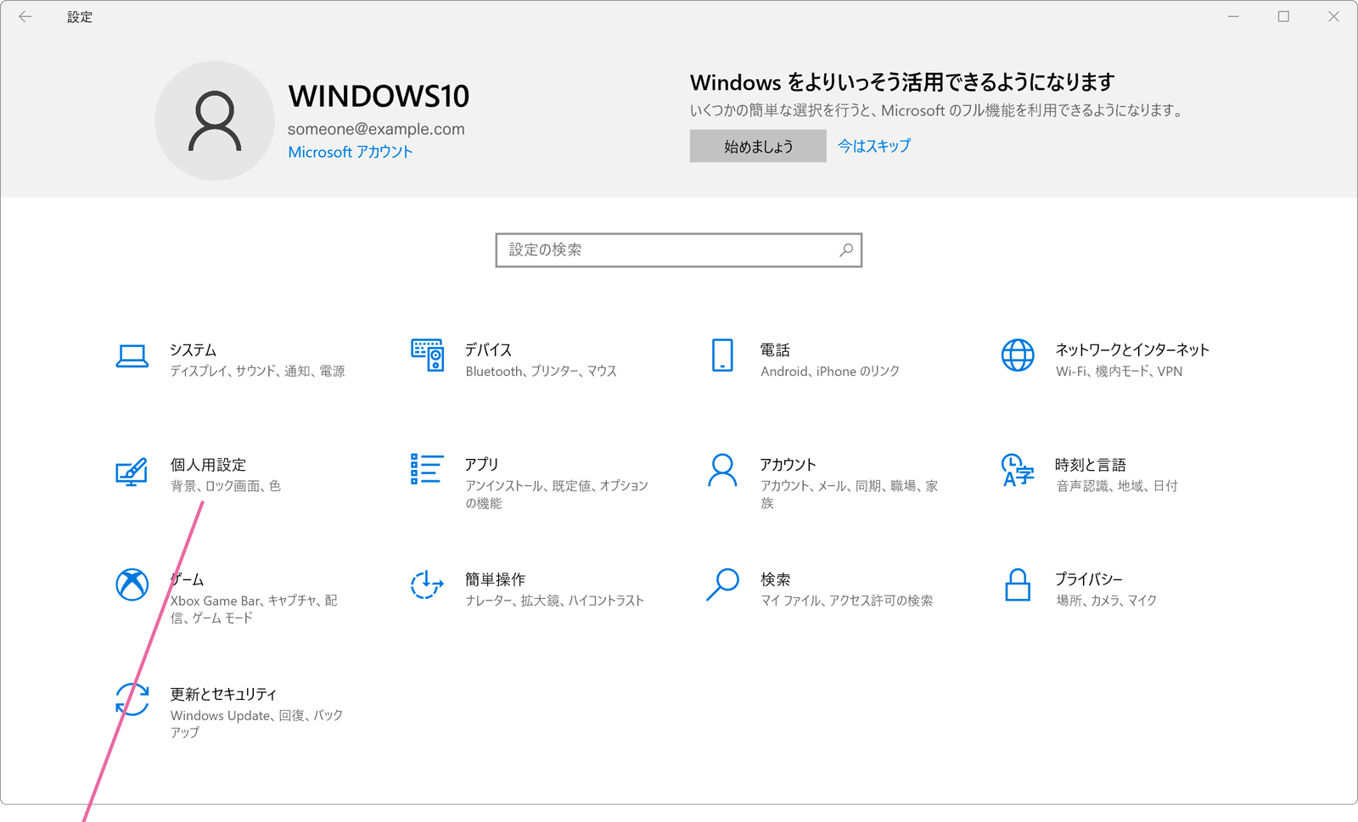Click the Bluetooth、プリンター、マウス description
The width and height of the screenshot is (1358, 822).
(x=541, y=372)
